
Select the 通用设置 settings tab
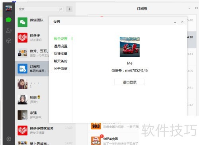pyautogui.click(x=60, y=46)
